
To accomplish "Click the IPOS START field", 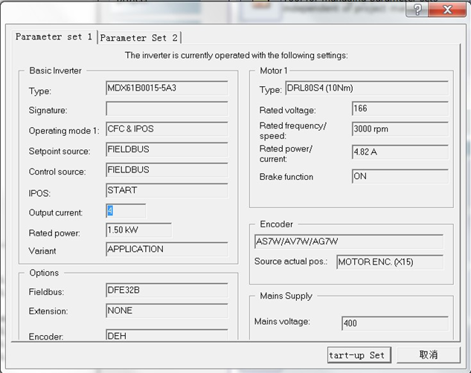I will 166,191.
